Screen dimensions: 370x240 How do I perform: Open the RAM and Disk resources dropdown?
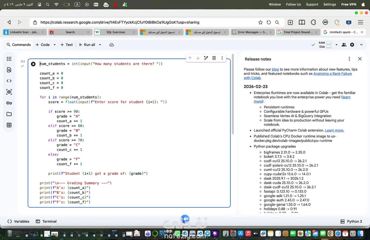point(336,45)
